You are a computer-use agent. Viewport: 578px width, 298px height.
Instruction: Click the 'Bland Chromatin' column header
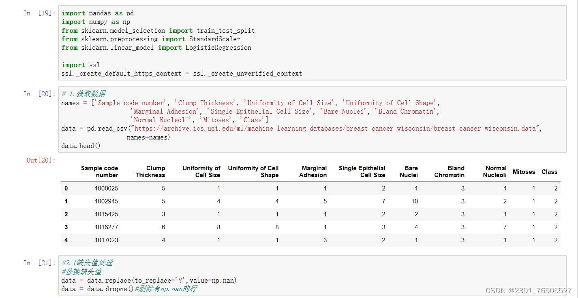coord(450,171)
